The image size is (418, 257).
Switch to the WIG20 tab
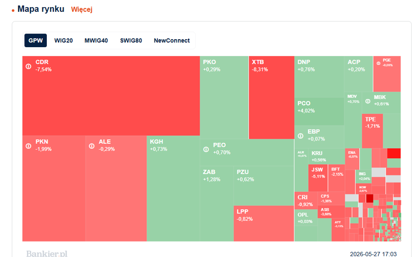point(63,41)
